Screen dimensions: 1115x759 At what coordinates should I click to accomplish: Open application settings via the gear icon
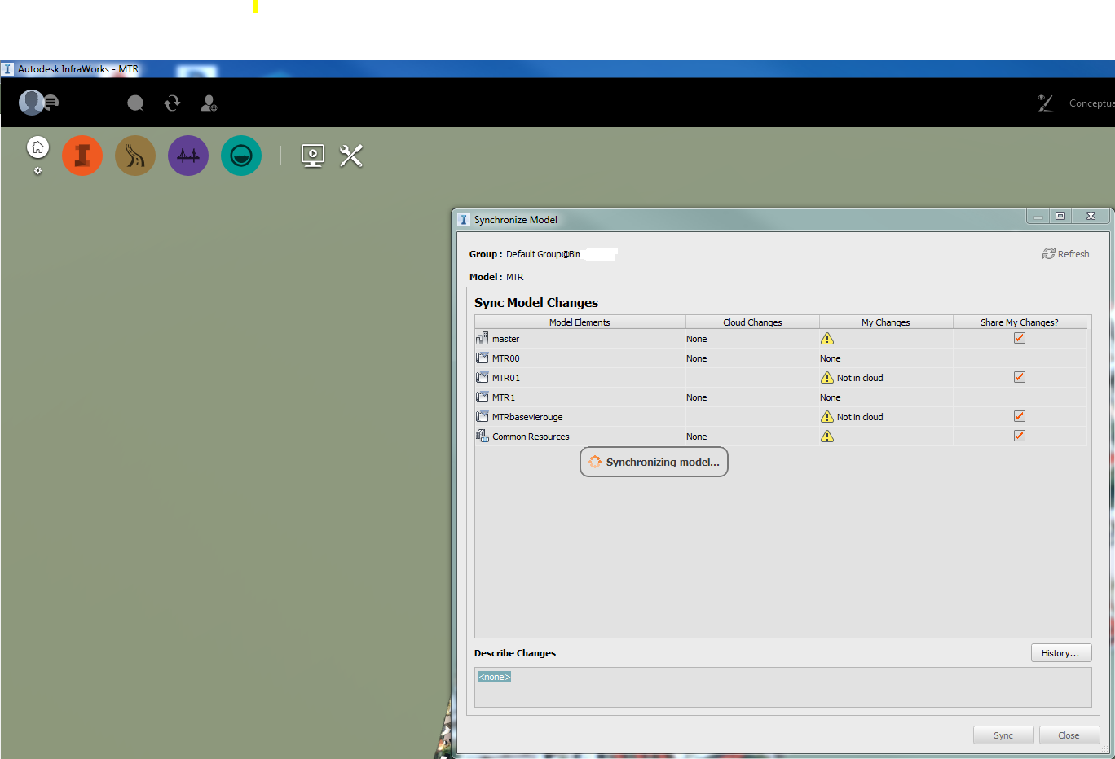point(37,171)
